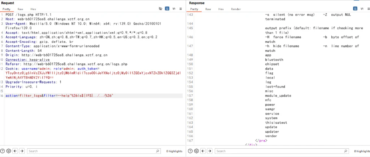Screen dimensions: 370x157
Task: Switch Request view to Pretty tab
Action: pyautogui.click(x=7, y=9)
